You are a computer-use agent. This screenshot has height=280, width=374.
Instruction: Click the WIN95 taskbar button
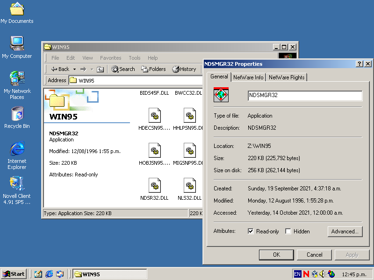pyautogui.click(x=110, y=274)
